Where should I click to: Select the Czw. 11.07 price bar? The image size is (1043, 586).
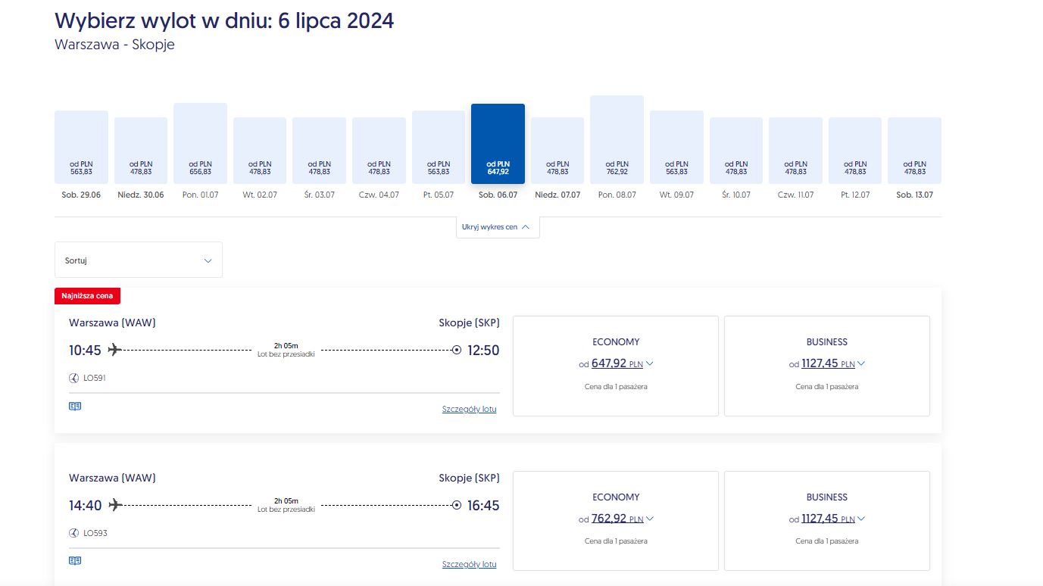(795, 151)
